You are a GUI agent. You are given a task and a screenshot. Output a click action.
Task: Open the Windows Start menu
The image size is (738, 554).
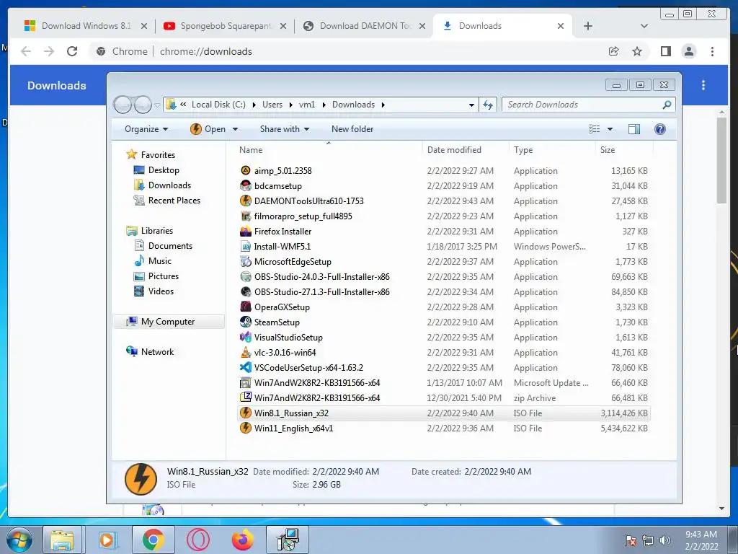(19, 540)
